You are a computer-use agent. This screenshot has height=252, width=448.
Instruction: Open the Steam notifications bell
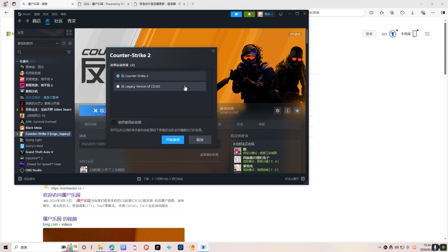pos(249,14)
